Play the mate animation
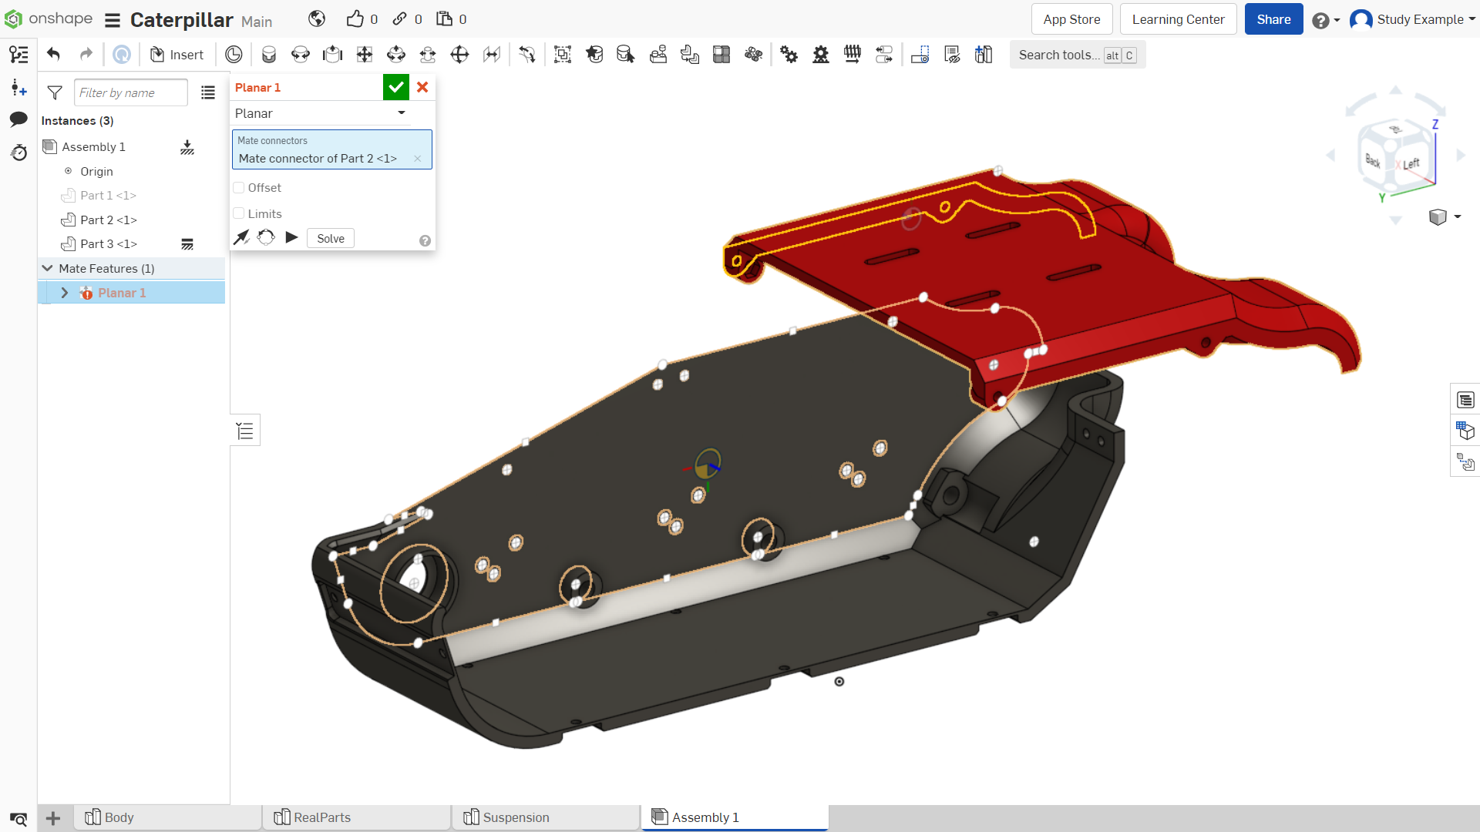This screenshot has height=832, width=1480. [x=291, y=237]
